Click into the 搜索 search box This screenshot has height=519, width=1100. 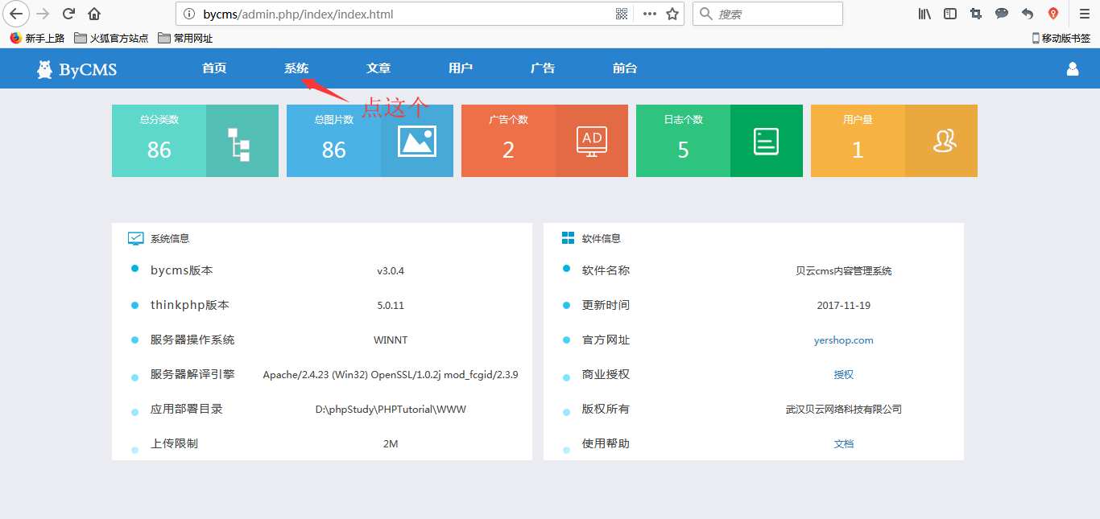[x=767, y=14]
